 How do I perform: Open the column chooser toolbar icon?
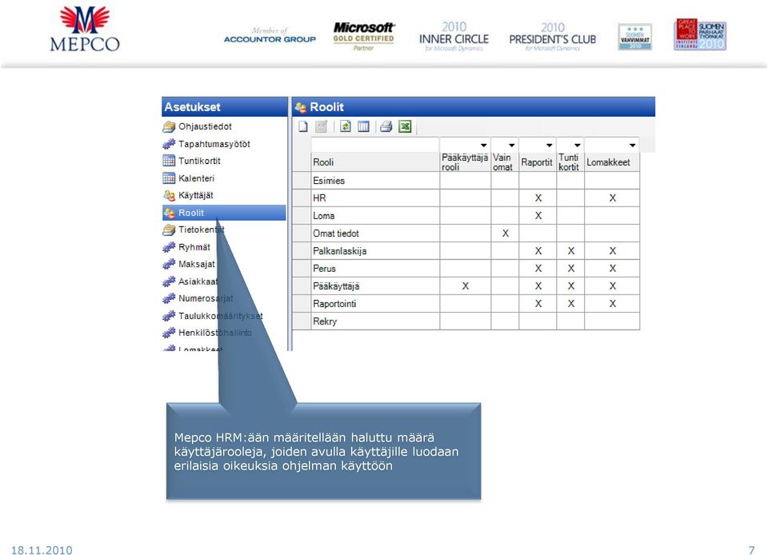pos(363,127)
